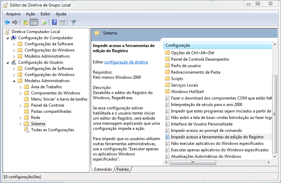The width and height of the screenshot is (281, 183).
Task: Click the Filter funnel toolbar icon
Action: (x=73, y=22)
